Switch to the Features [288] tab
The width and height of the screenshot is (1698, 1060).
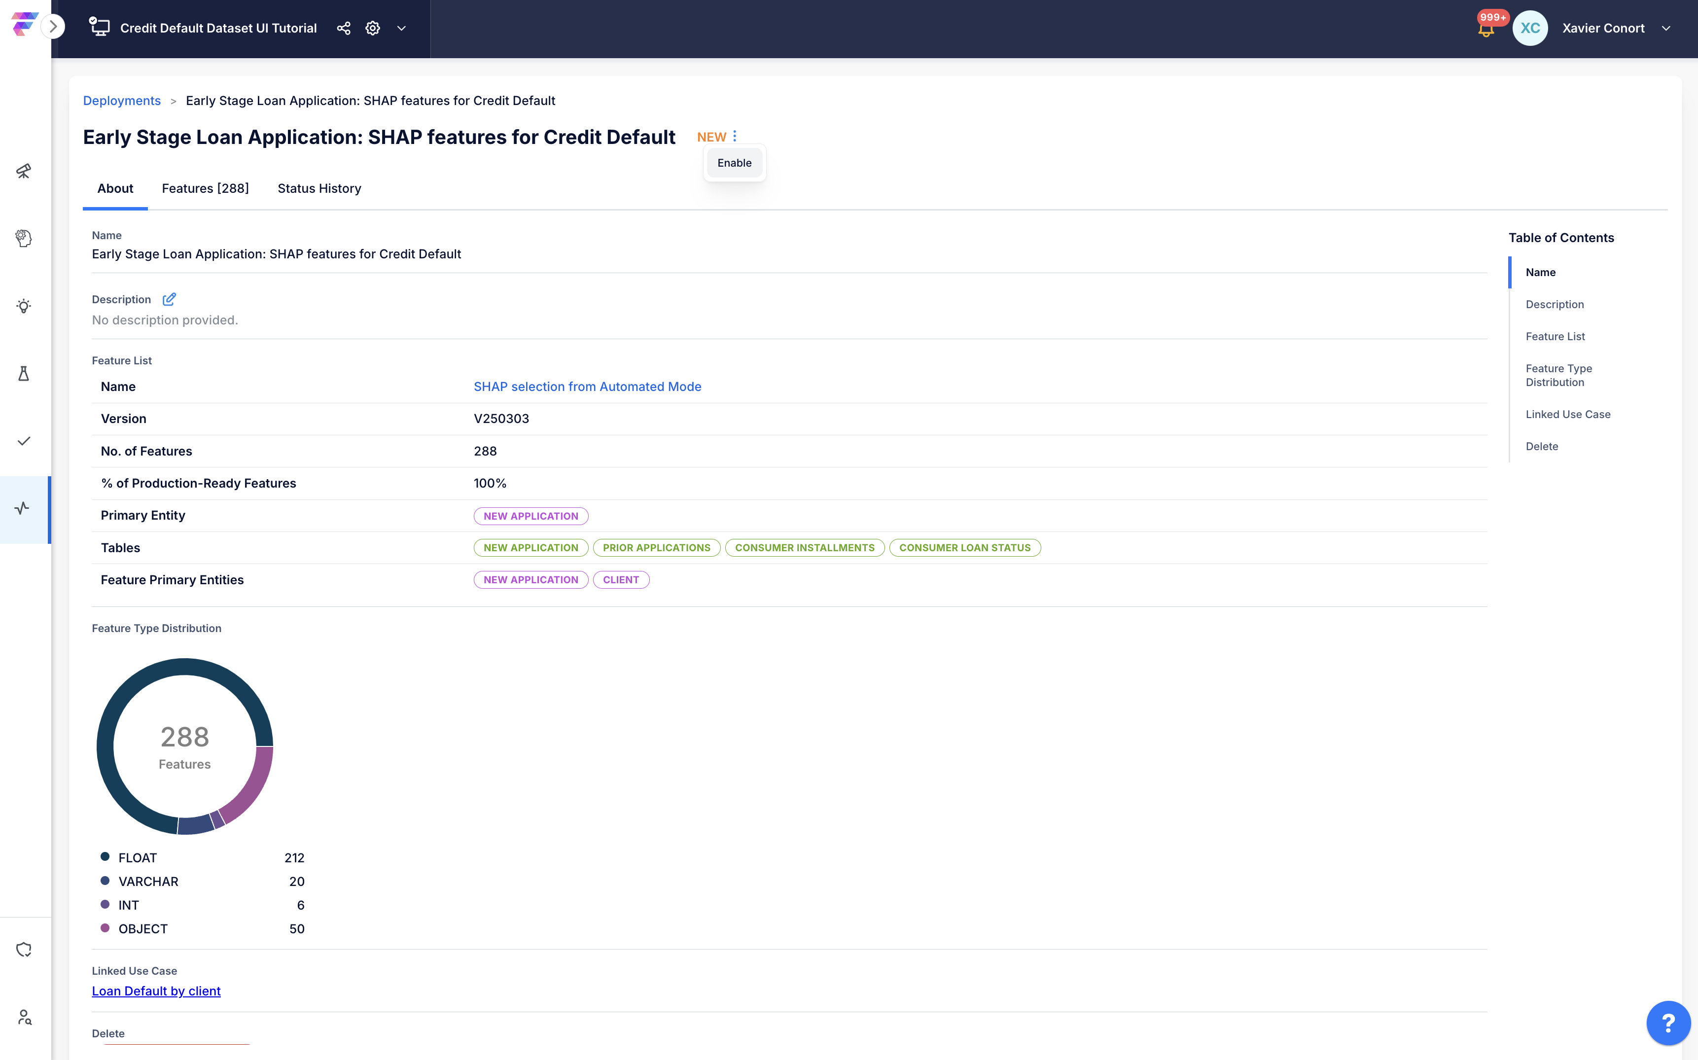coord(206,189)
